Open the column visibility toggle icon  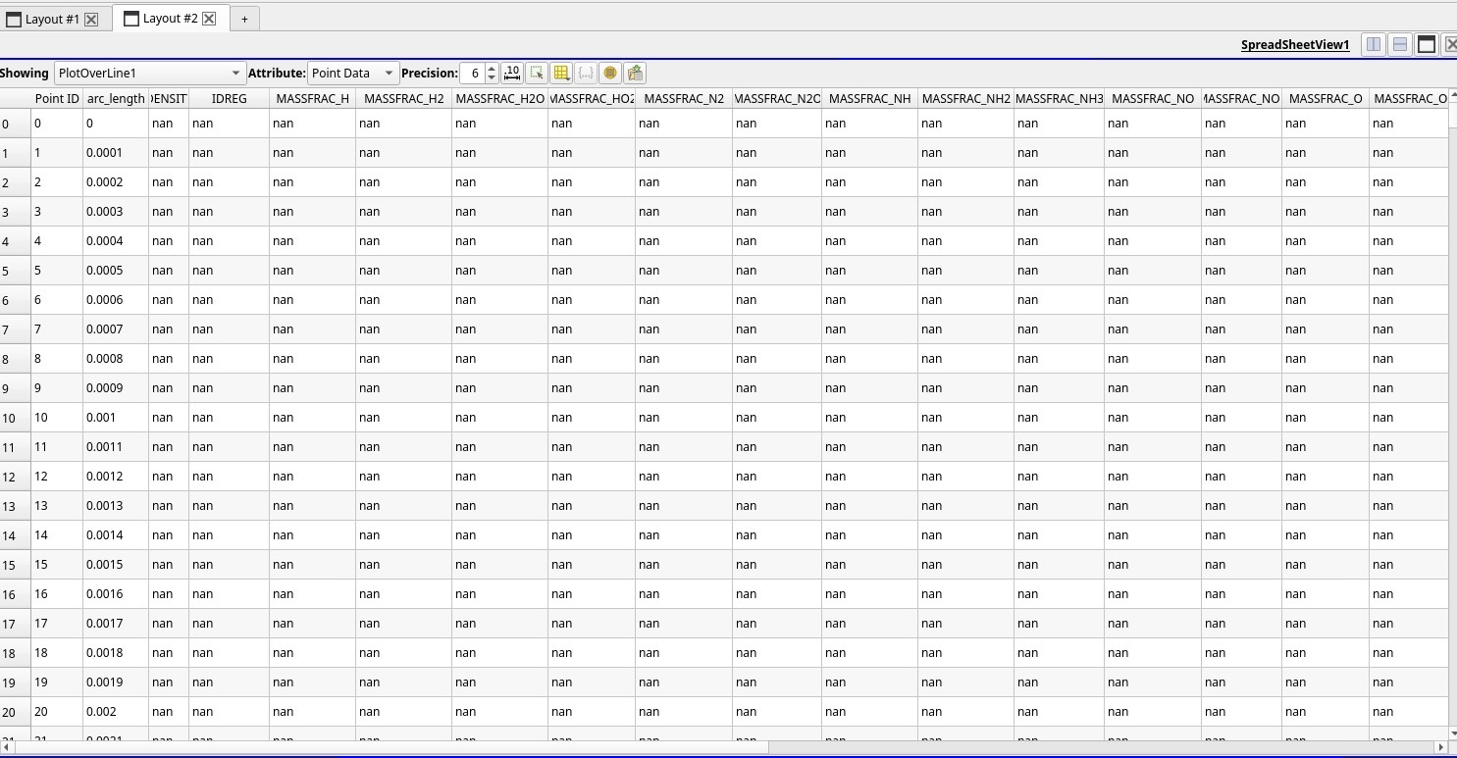(x=561, y=73)
